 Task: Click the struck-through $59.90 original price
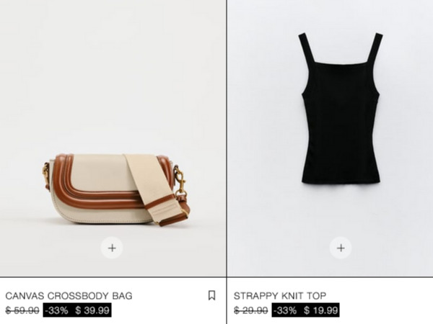coord(22,310)
